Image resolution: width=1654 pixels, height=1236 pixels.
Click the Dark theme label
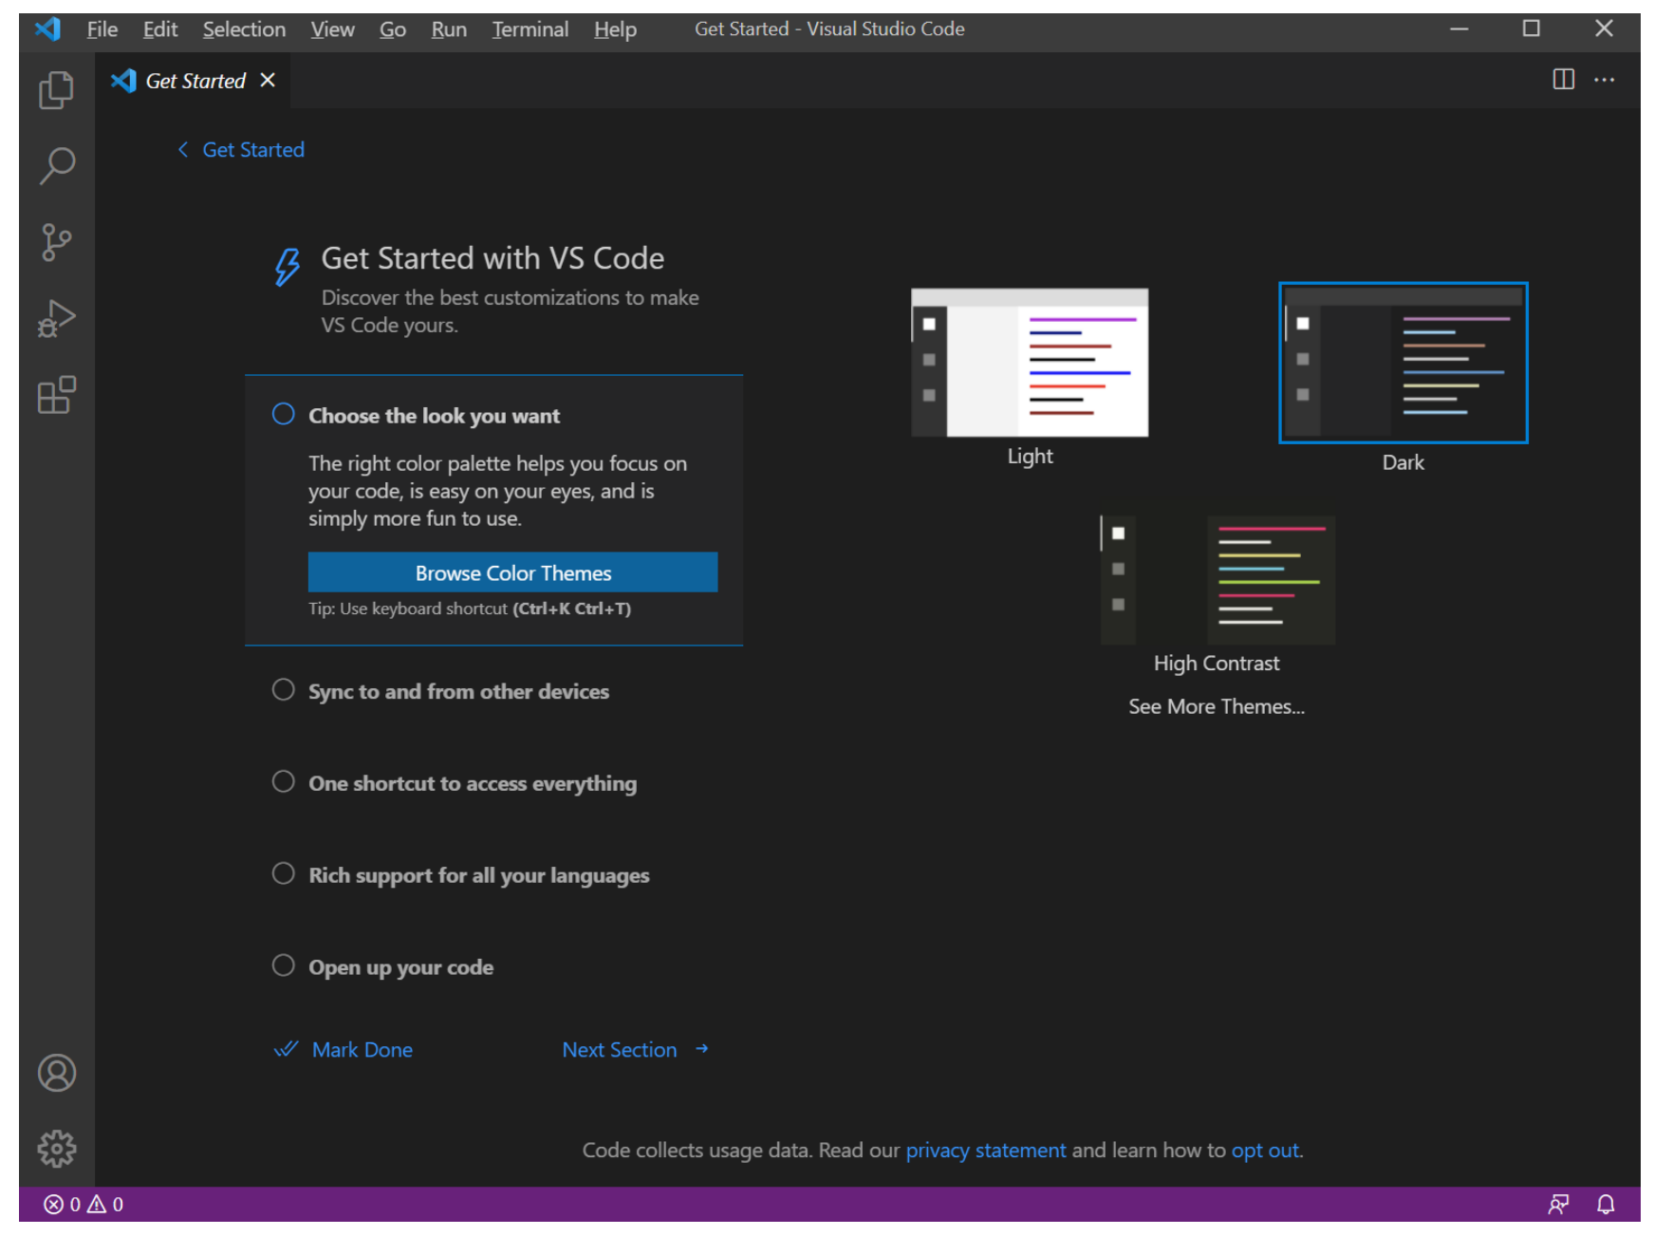coord(1403,462)
